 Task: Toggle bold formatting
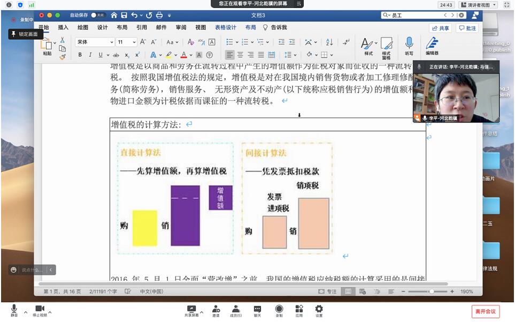click(x=80, y=55)
